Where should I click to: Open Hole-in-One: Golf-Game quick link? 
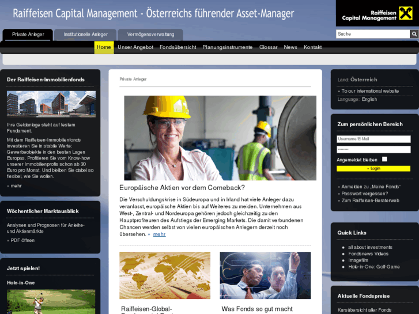point(374,267)
